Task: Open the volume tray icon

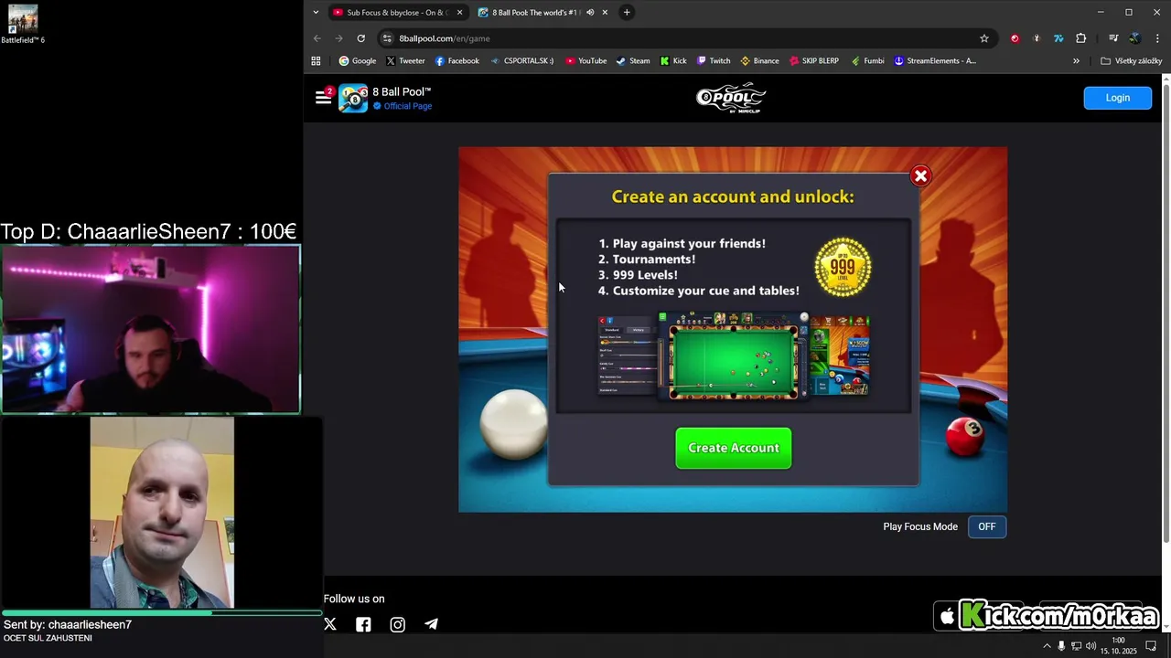Action: [x=1091, y=646]
